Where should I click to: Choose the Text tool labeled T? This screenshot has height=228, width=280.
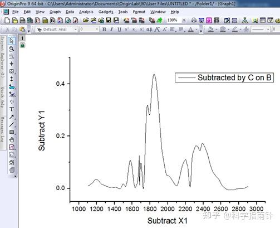pos(12,109)
